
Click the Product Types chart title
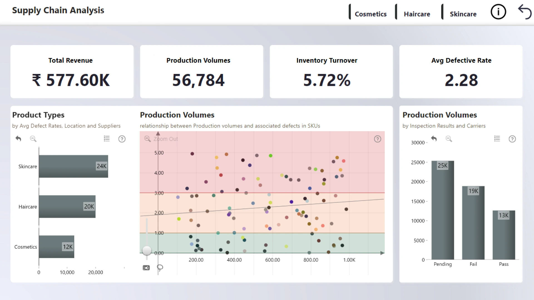coord(38,115)
